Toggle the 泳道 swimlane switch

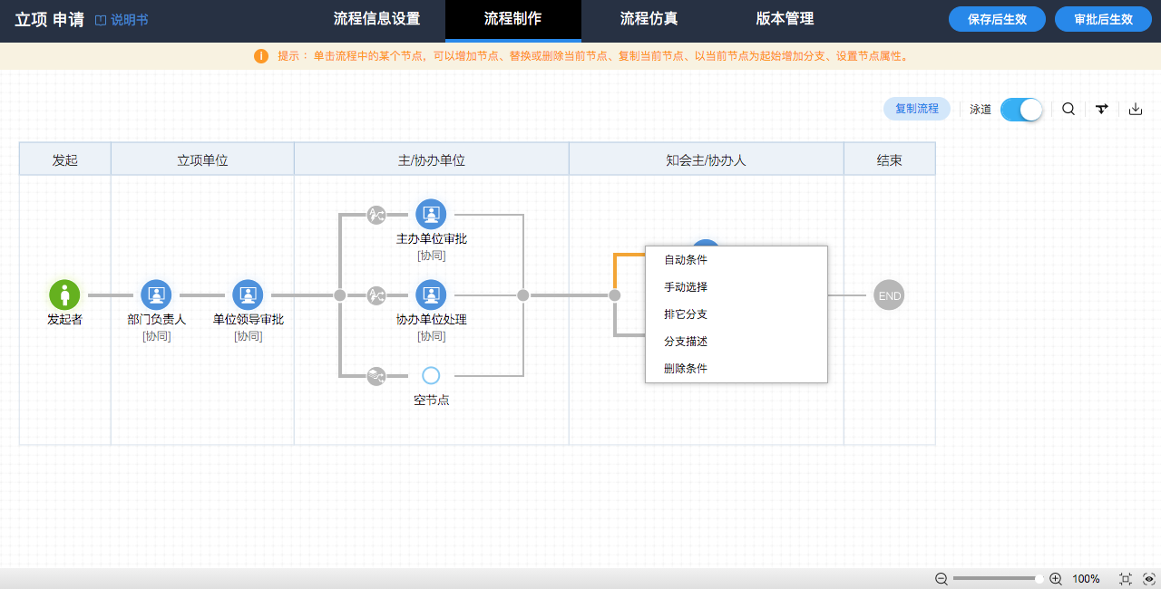point(1021,109)
